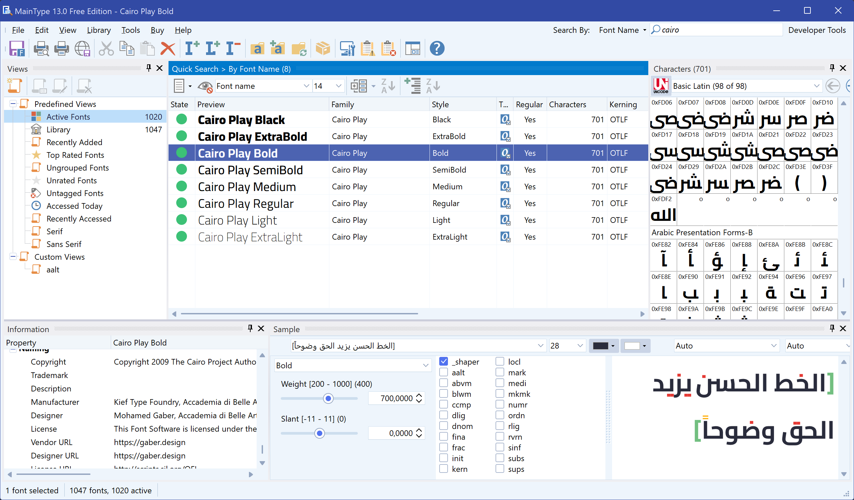Check the locl feature checkbox
854x500 pixels.
[x=500, y=361]
